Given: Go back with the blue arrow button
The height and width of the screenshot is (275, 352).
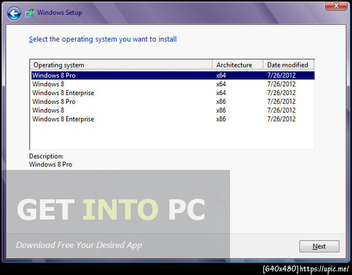Looking at the screenshot, I should click(14, 13).
